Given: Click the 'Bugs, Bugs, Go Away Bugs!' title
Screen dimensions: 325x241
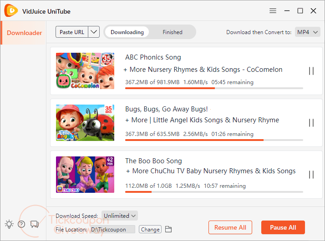Looking at the screenshot, I should point(167,109).
